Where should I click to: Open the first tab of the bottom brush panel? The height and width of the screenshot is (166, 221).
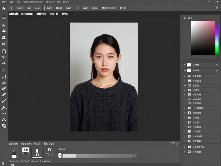13,144
